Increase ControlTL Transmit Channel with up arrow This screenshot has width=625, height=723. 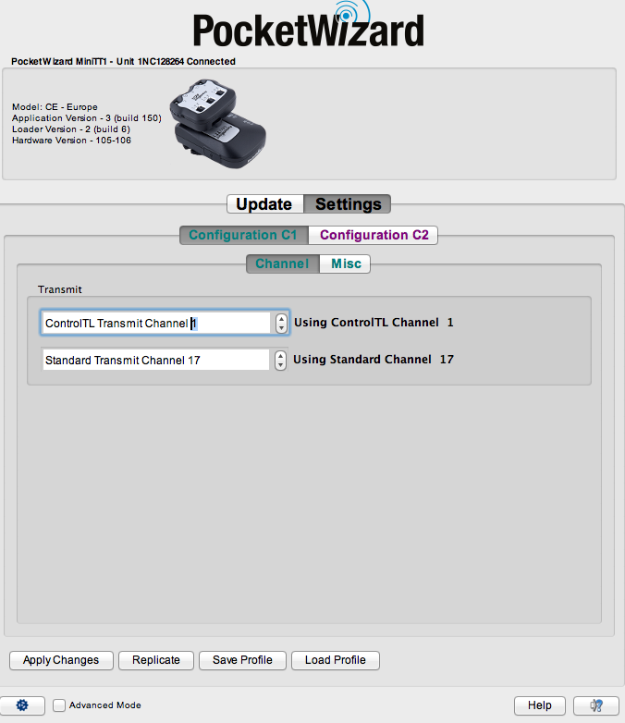point(281,319)
